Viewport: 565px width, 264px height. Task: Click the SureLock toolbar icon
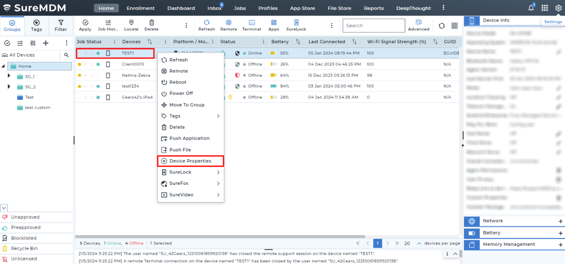tap(296, 26)
